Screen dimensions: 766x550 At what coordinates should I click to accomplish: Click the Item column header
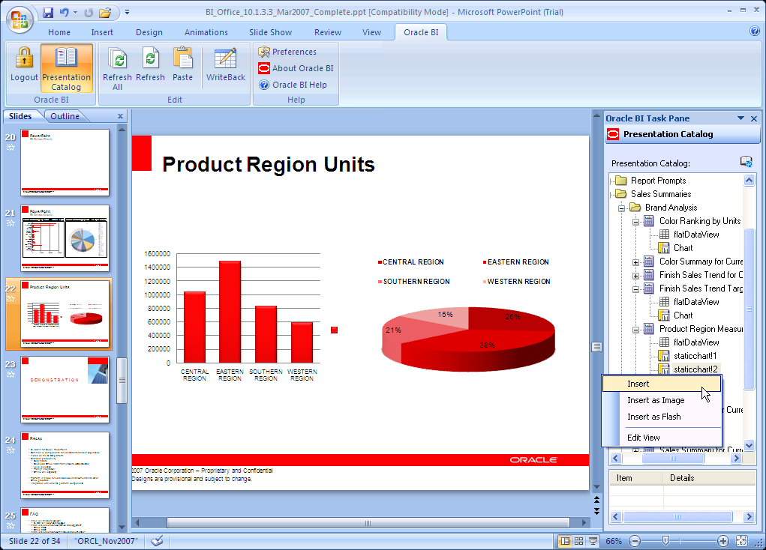pyautogui.click(x=635, y=478)
